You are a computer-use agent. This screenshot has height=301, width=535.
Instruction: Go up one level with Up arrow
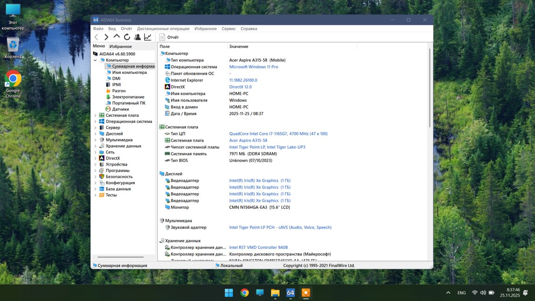pos(117,37)
